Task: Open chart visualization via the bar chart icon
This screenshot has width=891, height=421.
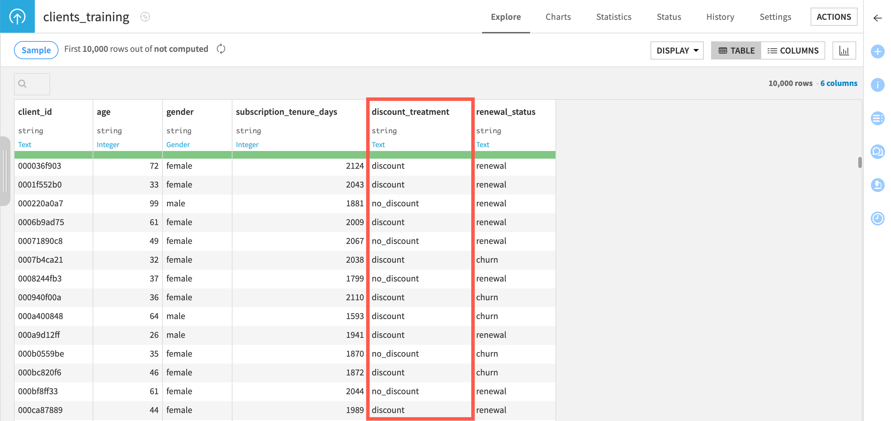Action: (x=844, y=50)
